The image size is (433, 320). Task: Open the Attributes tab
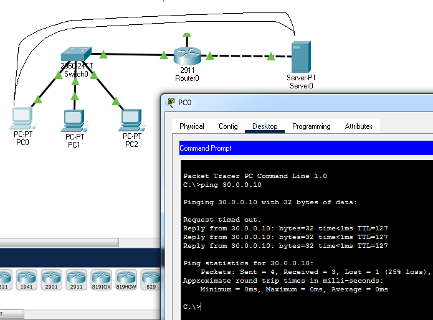[x=359, y=126]
